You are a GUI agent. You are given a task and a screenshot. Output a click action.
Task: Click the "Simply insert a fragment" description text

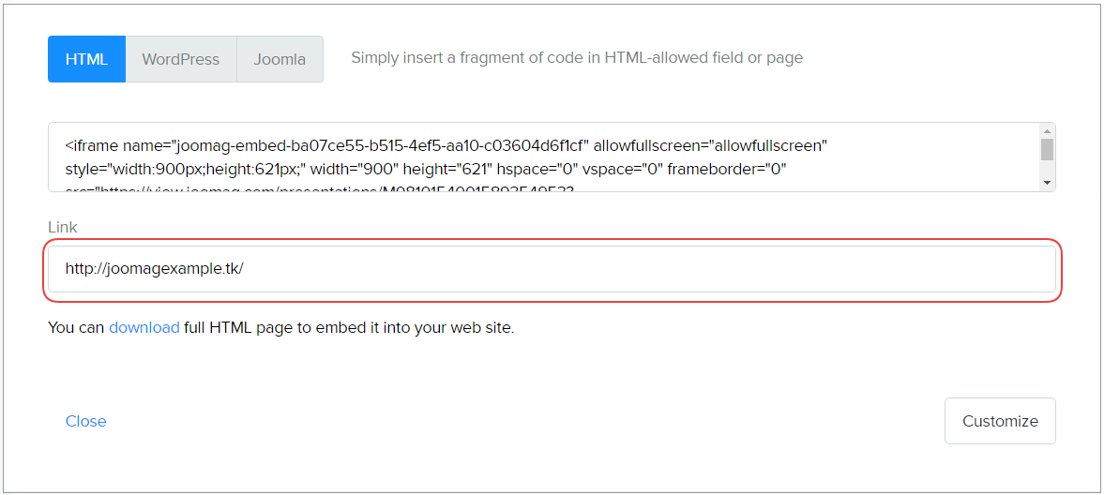click(576, 58)
